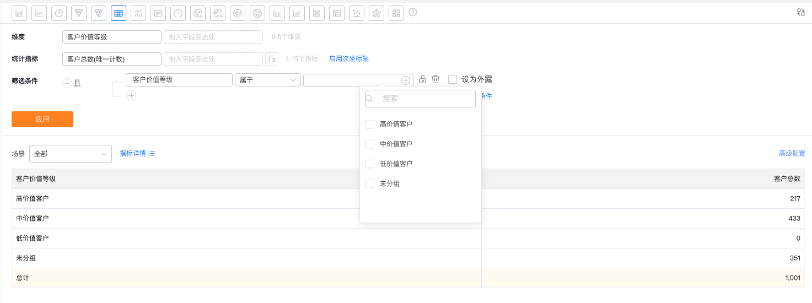Check the 高价值客户 option
The image size is (812, 303).
pyautogui.click(x=370, y=125)
